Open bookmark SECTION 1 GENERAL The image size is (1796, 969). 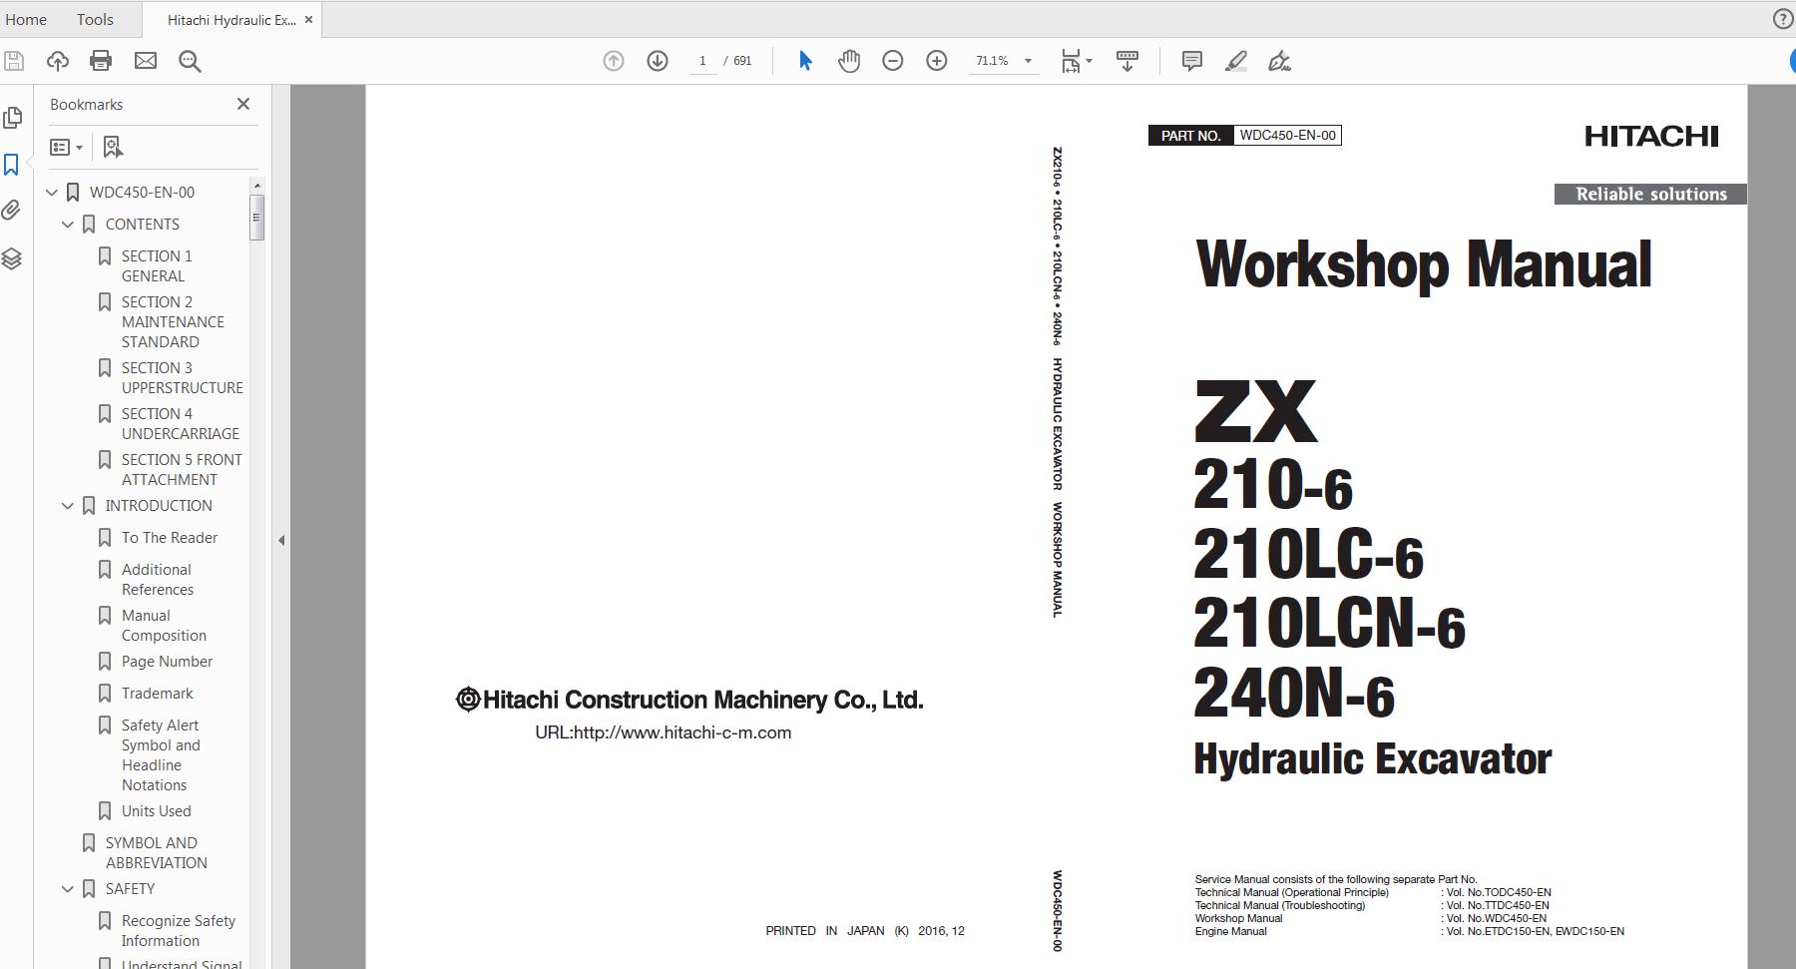[157, 266]
